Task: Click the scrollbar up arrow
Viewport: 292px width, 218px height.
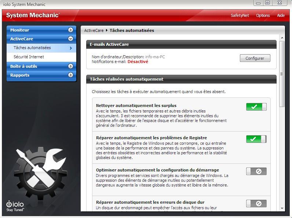Action: tap(282, 38)
